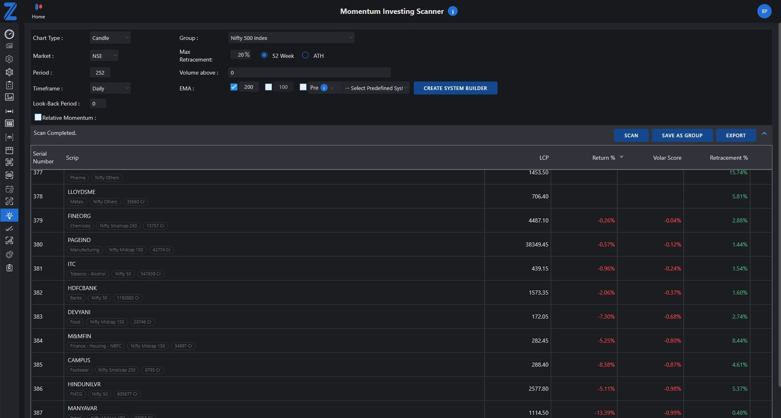This screenshot has height=418, width=781.
Task: Sort by Volar Score column header
Action: (x=667, y=158)
